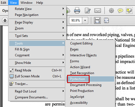Image resolution: width=135 pixels, height=107 pixels.
Task: Open the settings gear icon
Action: 111,11
